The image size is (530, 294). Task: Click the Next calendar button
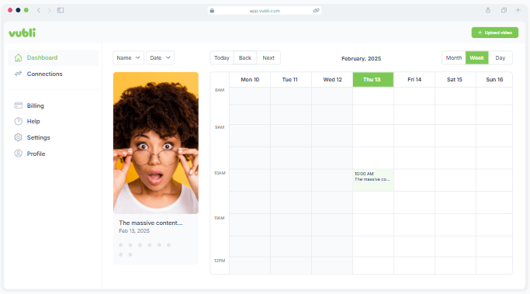268,57
